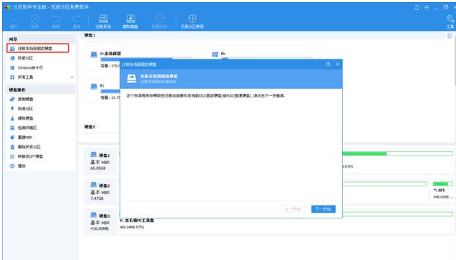Toggle the view mode icon beside the 硬盘1 header
Screen dimensions: 456x260
(x=450, y=36)
